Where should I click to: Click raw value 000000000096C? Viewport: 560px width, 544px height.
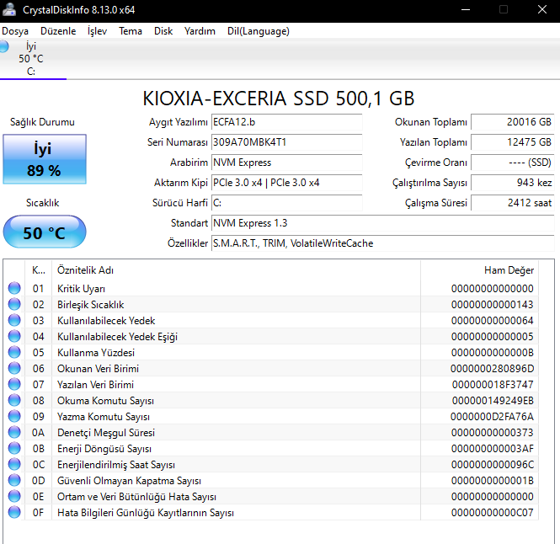point(492,464)
